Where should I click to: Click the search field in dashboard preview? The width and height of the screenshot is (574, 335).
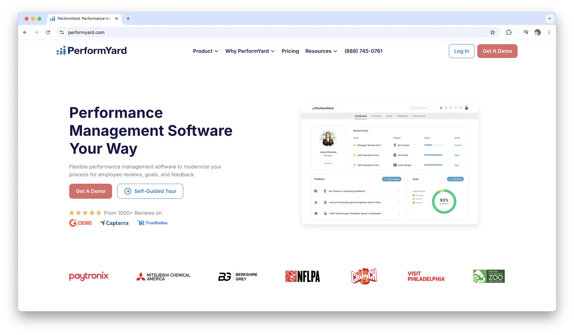coord(424,108)
